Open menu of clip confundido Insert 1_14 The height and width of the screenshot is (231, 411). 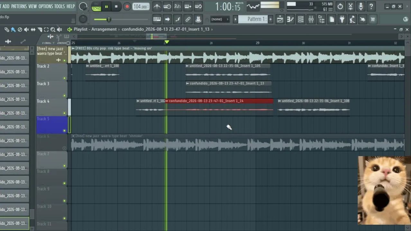(167, 101)
